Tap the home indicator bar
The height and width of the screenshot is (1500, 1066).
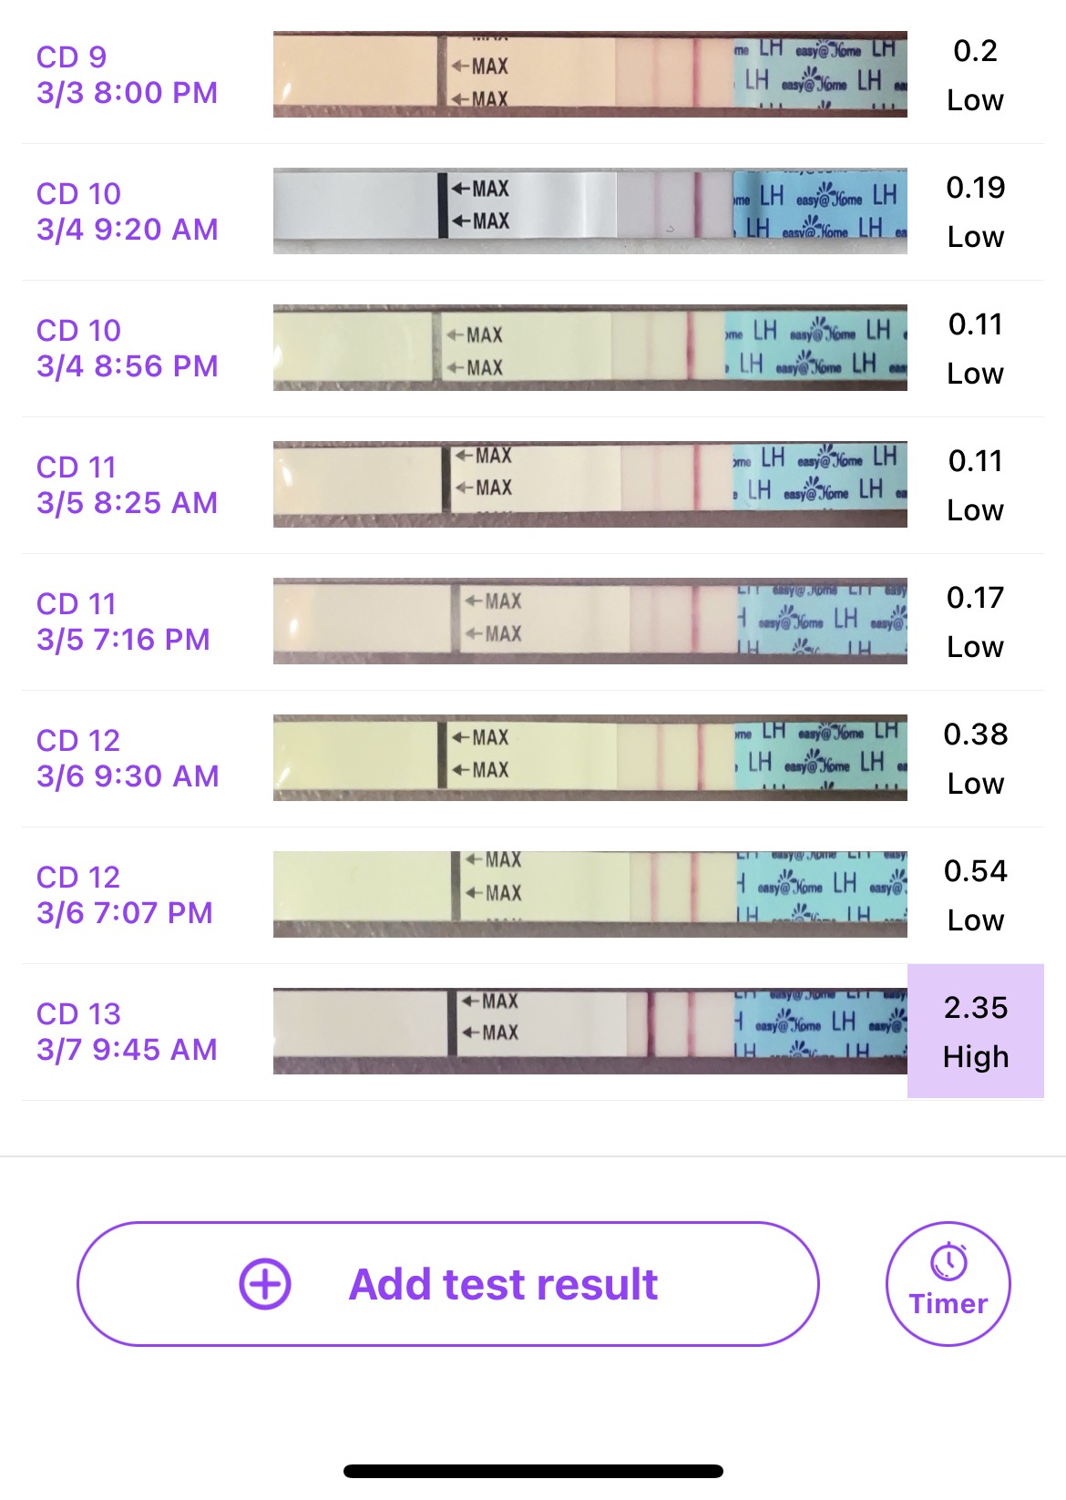(533, 1471)
